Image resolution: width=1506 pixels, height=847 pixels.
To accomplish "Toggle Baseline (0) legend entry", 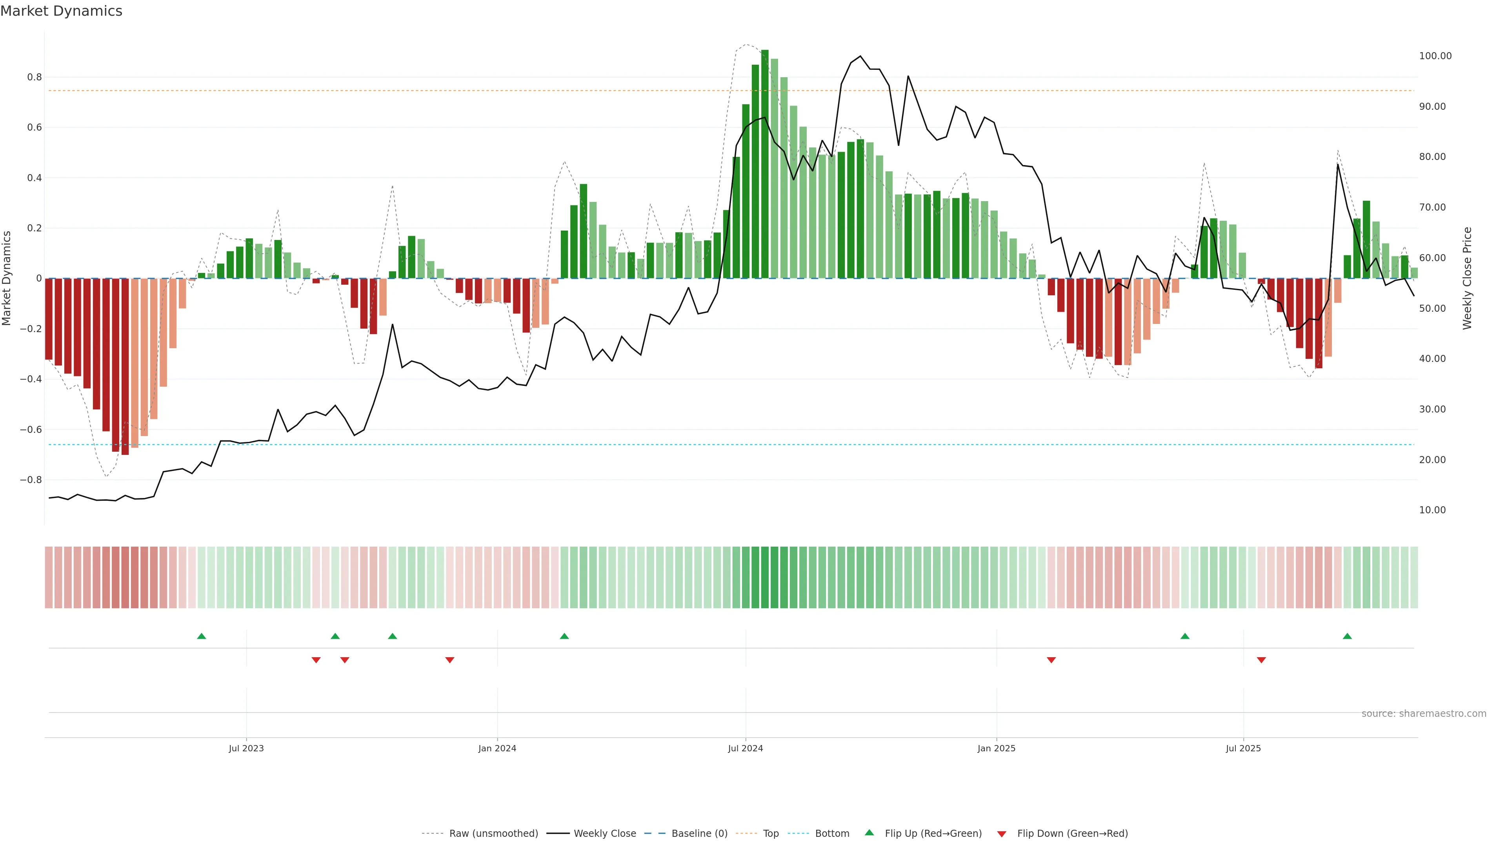I will pyautogui.click(x=699, y=834).
